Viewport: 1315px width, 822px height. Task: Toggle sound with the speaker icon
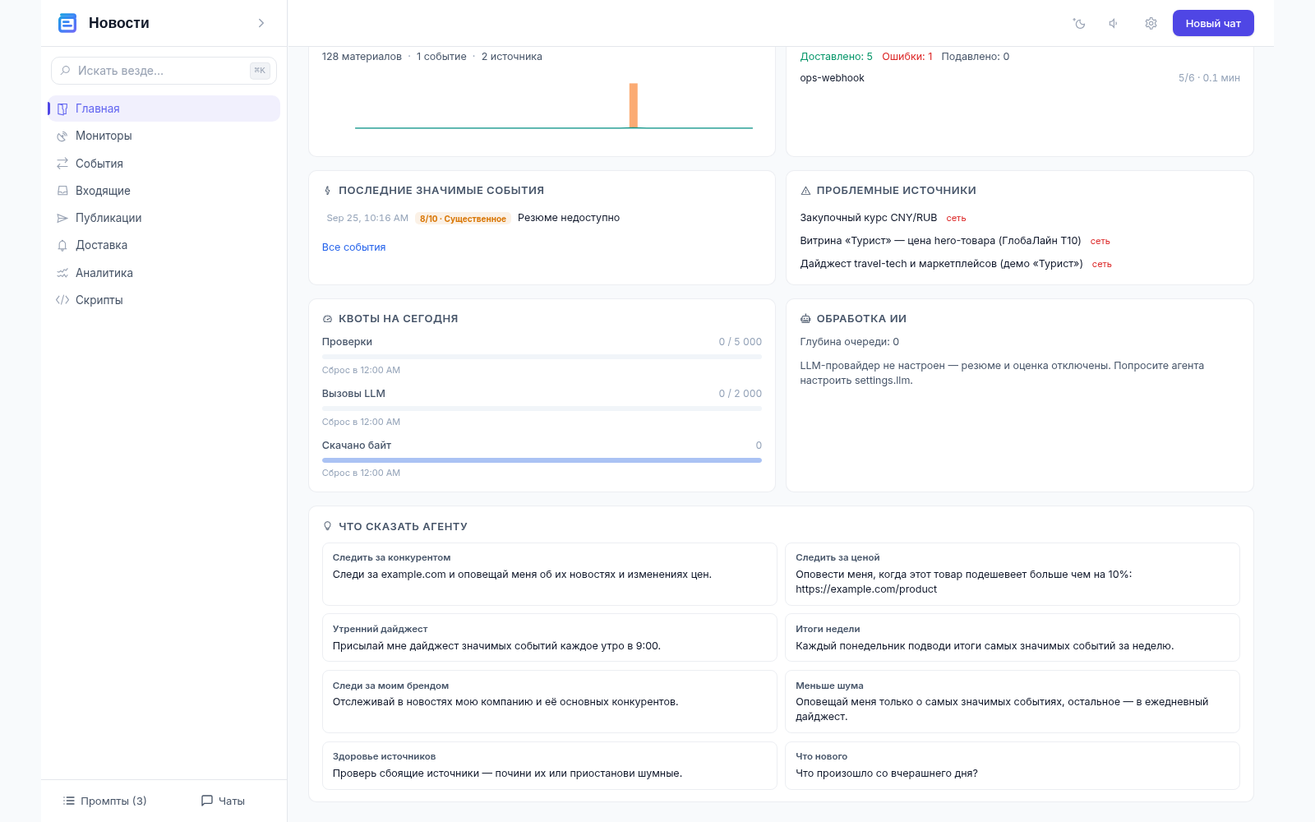pos(1114,23)
